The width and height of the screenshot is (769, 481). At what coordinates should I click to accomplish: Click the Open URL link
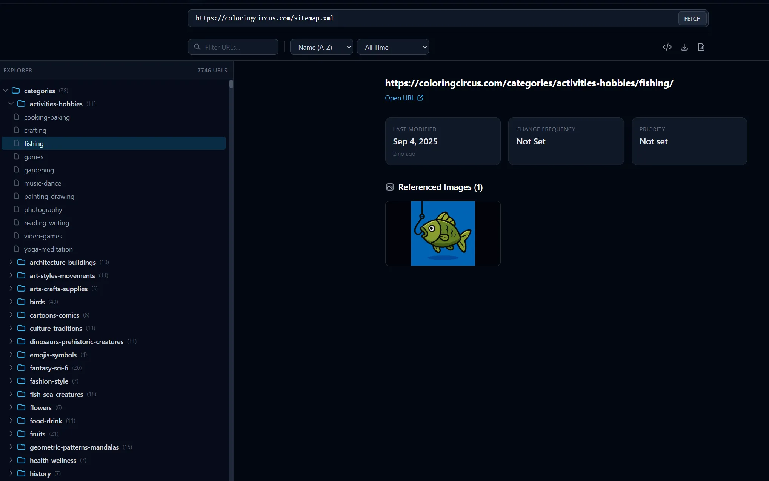[x=400, y=98]
